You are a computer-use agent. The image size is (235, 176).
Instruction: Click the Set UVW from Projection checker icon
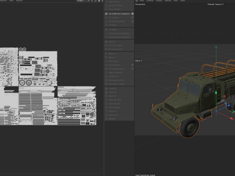coord(106,14)
